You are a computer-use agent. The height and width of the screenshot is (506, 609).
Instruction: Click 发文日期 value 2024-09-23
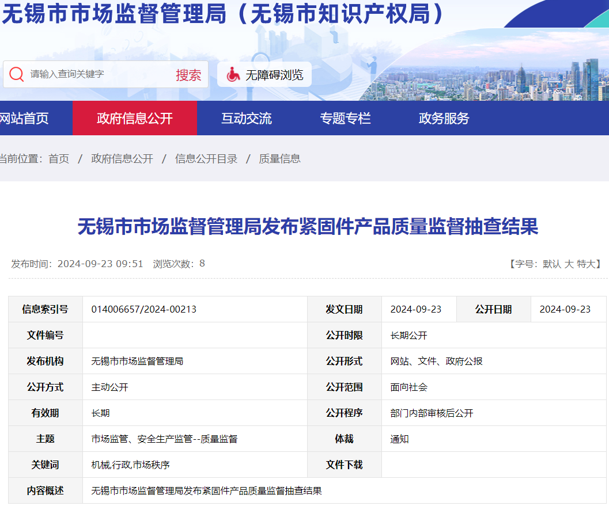[415, 309]
